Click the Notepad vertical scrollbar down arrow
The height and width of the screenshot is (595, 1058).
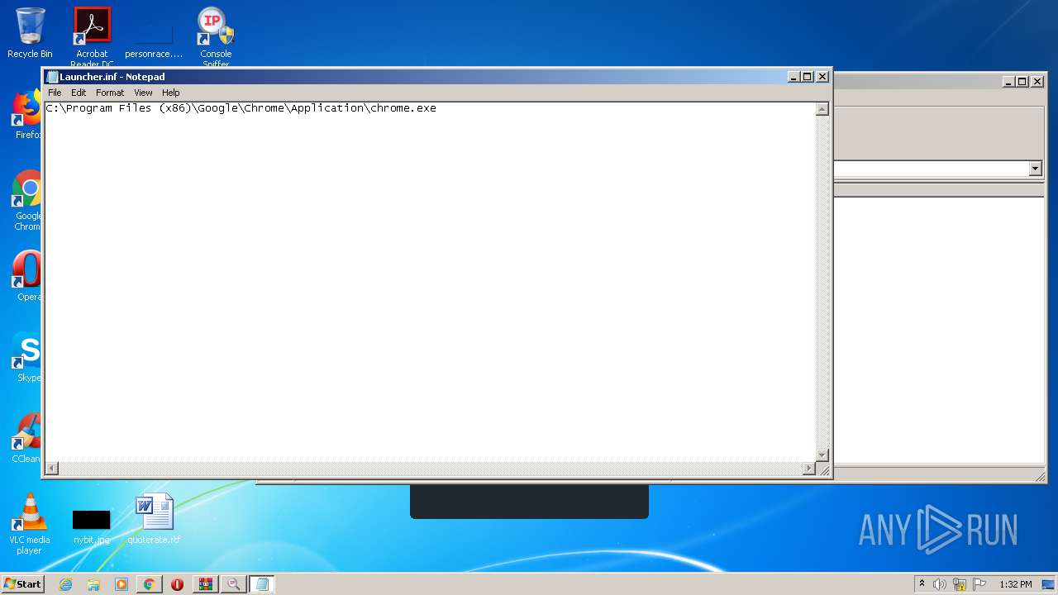pyautogui.click(x=822, y=455)
